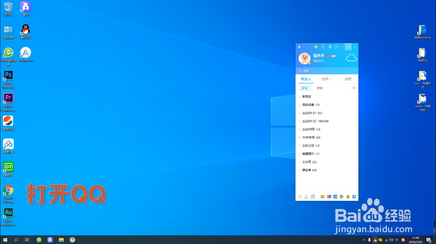
Task: Open the pink-blue screen icon in QQ bottom bar
Action: click(x=329, y=197)
